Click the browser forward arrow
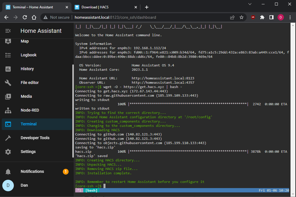Screen dimensions: 296x197 [16, 17]
